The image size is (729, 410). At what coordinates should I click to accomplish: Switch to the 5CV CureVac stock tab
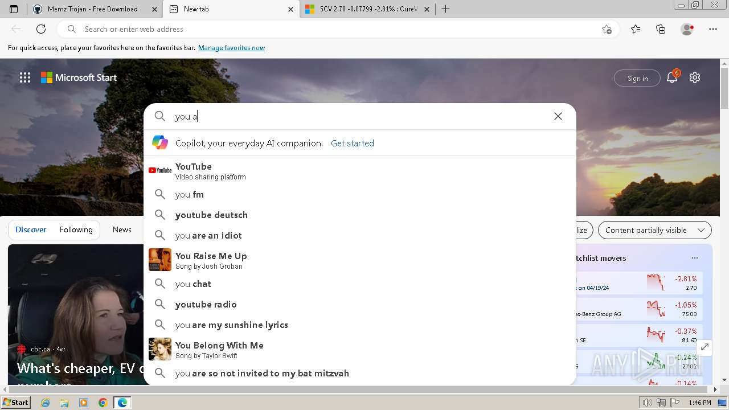(367, 9)
